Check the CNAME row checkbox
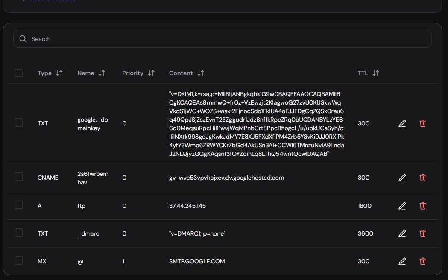The image size is (448, 280). (x=19, y=177)
